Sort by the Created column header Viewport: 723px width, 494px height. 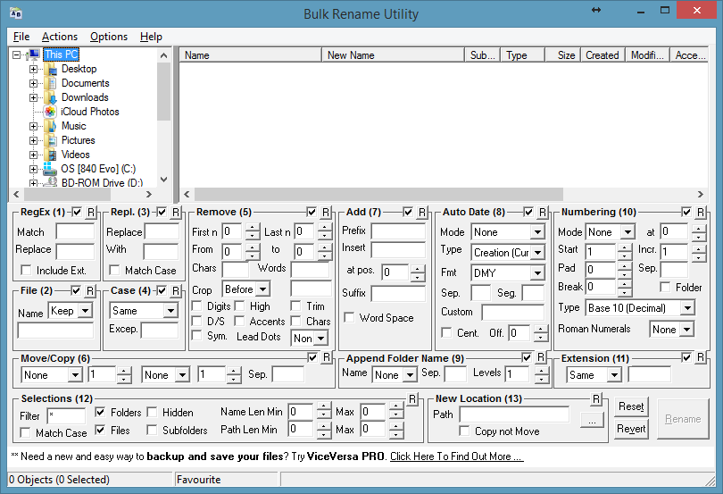click(x=602, y=55)
